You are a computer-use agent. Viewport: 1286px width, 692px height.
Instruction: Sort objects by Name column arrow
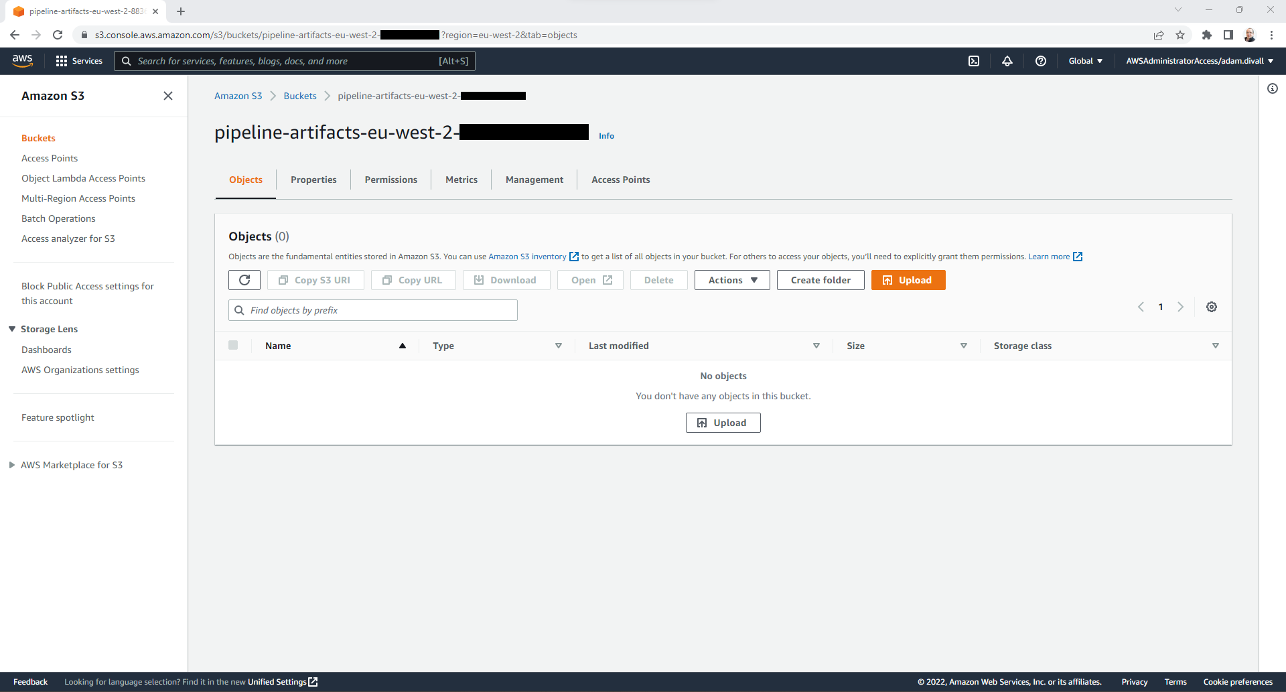pyautogui.click(x=403, y=346)
